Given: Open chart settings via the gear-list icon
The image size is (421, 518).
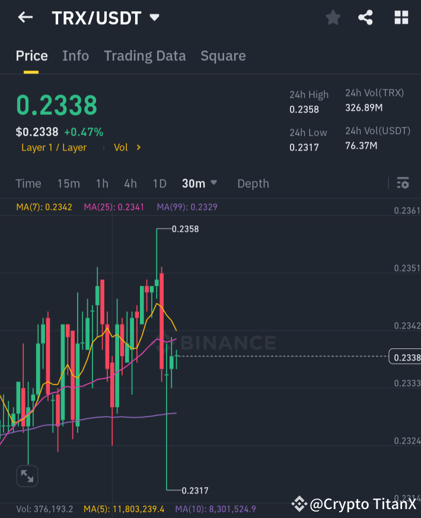Looking at the screenshot, I should tap(403, 183).
